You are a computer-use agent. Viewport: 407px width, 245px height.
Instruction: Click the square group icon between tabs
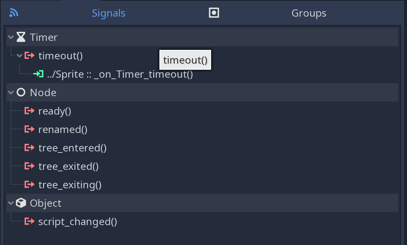pyautogui.click(x=214, y=12)
